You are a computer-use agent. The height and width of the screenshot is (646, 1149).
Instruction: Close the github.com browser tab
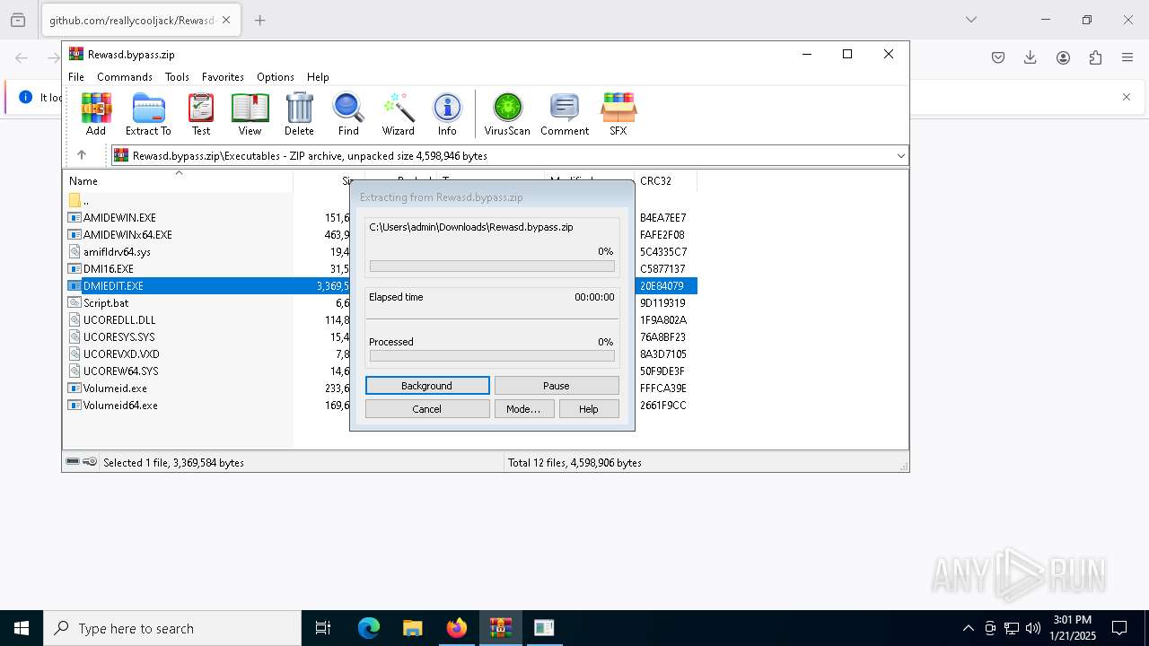226,20
